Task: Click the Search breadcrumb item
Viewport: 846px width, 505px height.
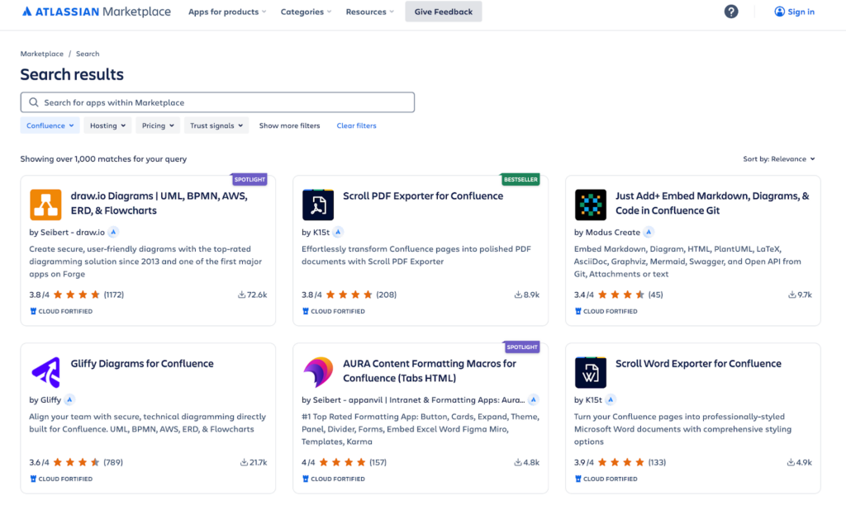Action: [88, 54]
